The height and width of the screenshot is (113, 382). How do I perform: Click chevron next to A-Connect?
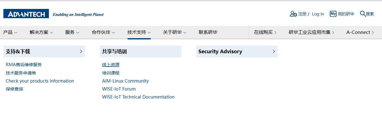pos(373,32)
